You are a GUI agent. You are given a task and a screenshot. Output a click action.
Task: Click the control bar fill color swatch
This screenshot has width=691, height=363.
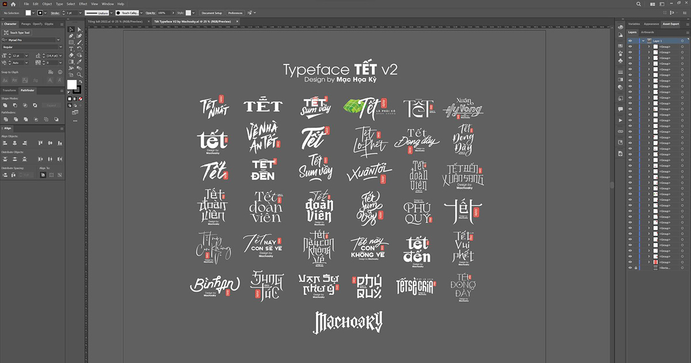(x=28, y=13)
